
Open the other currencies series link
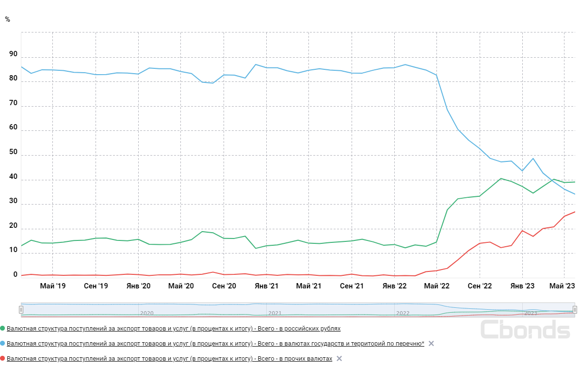[170, 359]
